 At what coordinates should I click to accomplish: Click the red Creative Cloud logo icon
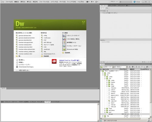coord(54,61)
